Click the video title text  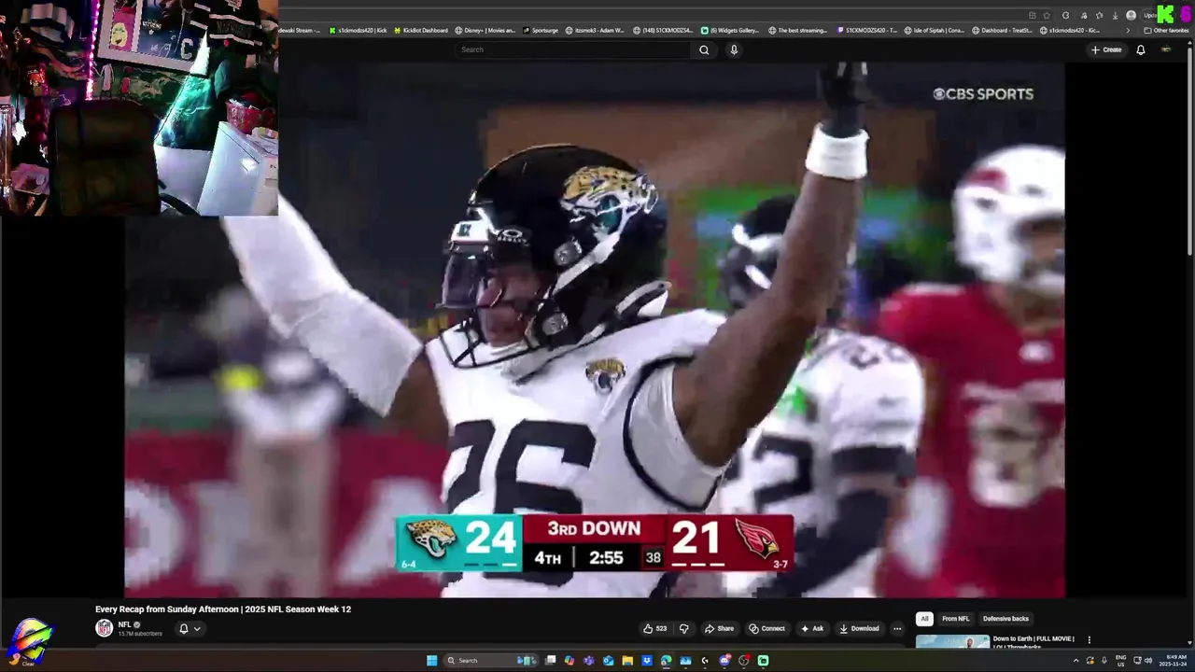tap(223, 609)
